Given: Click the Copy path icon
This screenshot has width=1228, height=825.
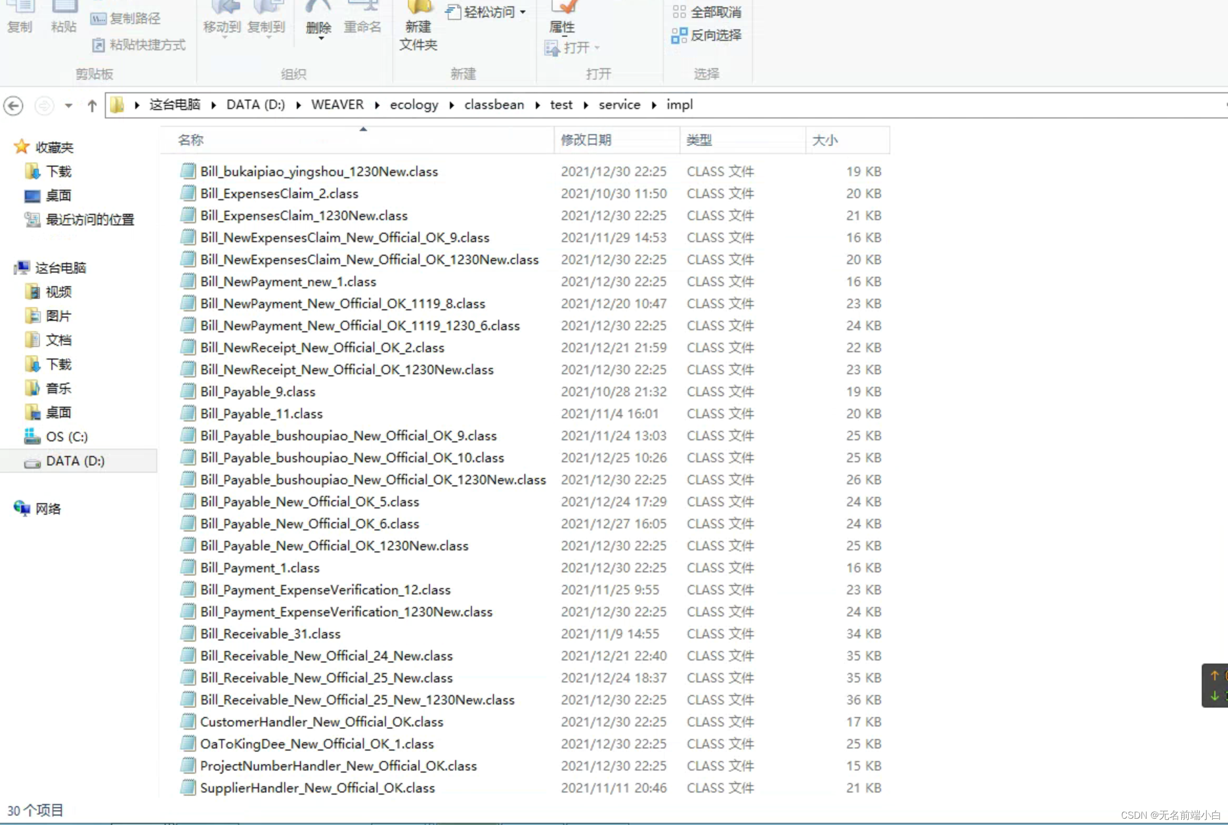Looking at the screenshot, I should pyautogui.click(x=98, y=19).
